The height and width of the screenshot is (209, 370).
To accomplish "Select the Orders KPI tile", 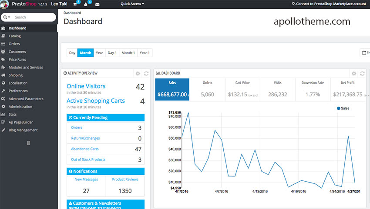I will coord(207,89).
